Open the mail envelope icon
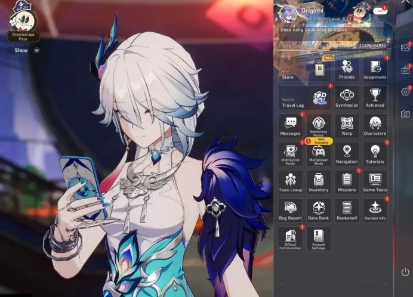This screenshot has height=297, width=413. click(405, 48)
